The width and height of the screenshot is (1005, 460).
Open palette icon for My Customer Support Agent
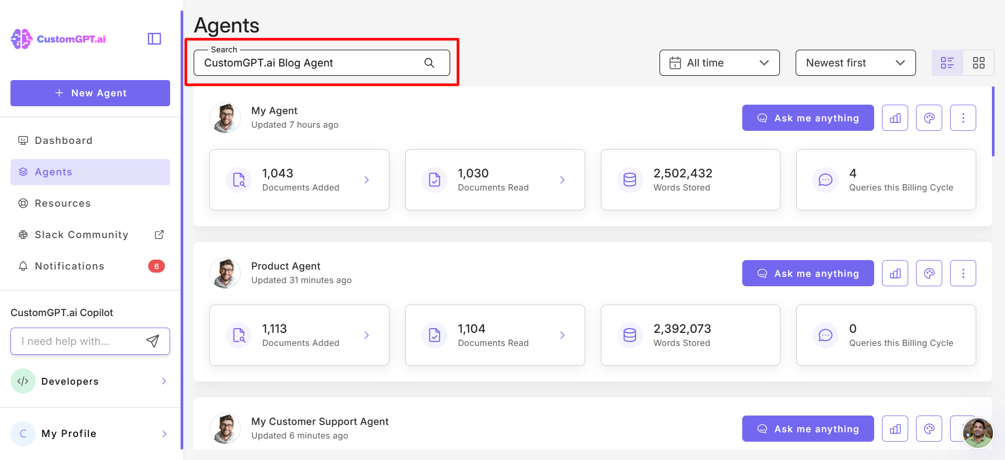929,429
